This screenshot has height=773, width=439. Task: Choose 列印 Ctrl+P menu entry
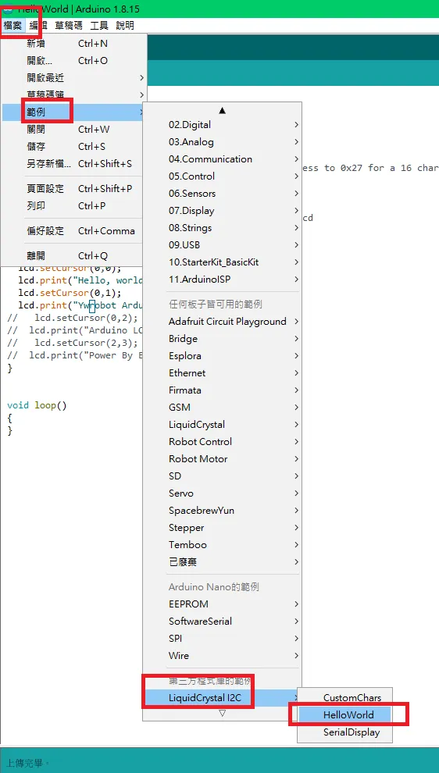pos(73,205)
